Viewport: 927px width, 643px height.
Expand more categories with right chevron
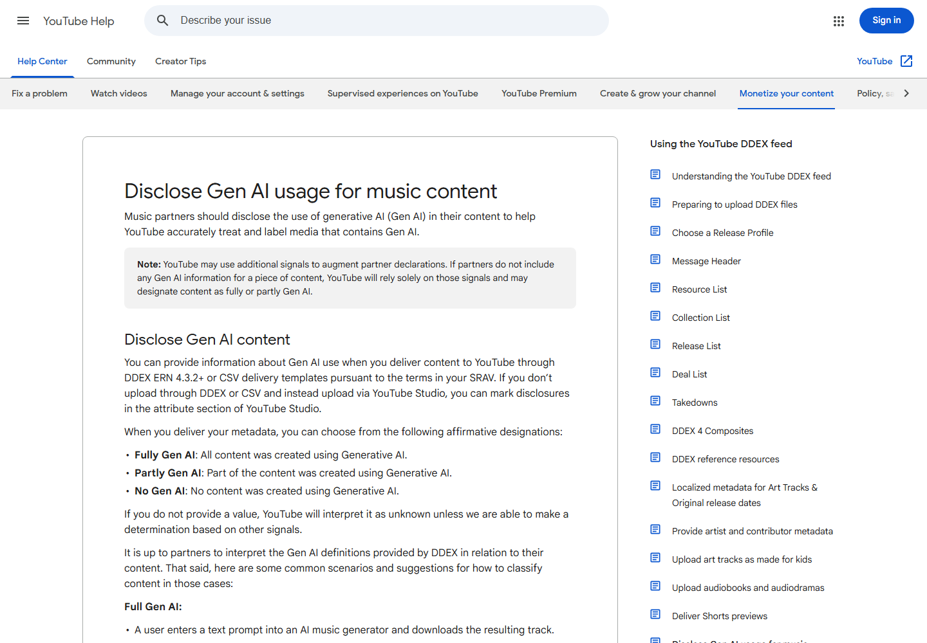click(x=906, y=93)
